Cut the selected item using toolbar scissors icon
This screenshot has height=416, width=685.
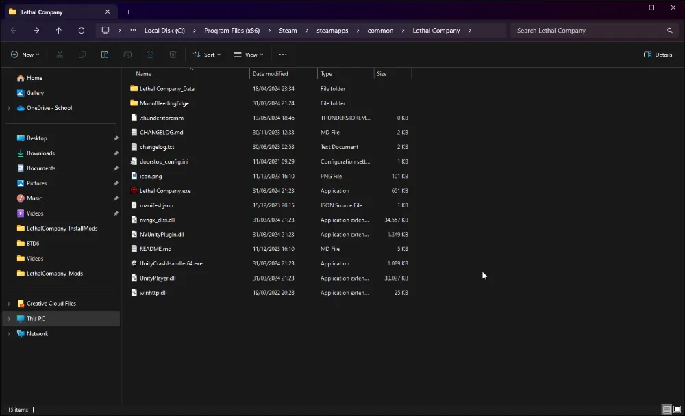[x=60, y=55]
